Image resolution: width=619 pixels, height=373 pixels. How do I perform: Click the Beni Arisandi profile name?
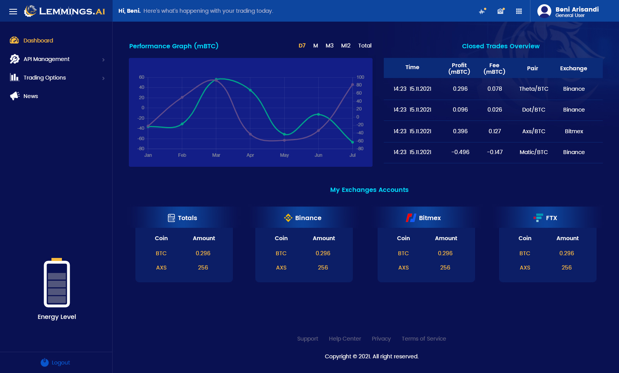pyautogui.click(x=577, y=9)
